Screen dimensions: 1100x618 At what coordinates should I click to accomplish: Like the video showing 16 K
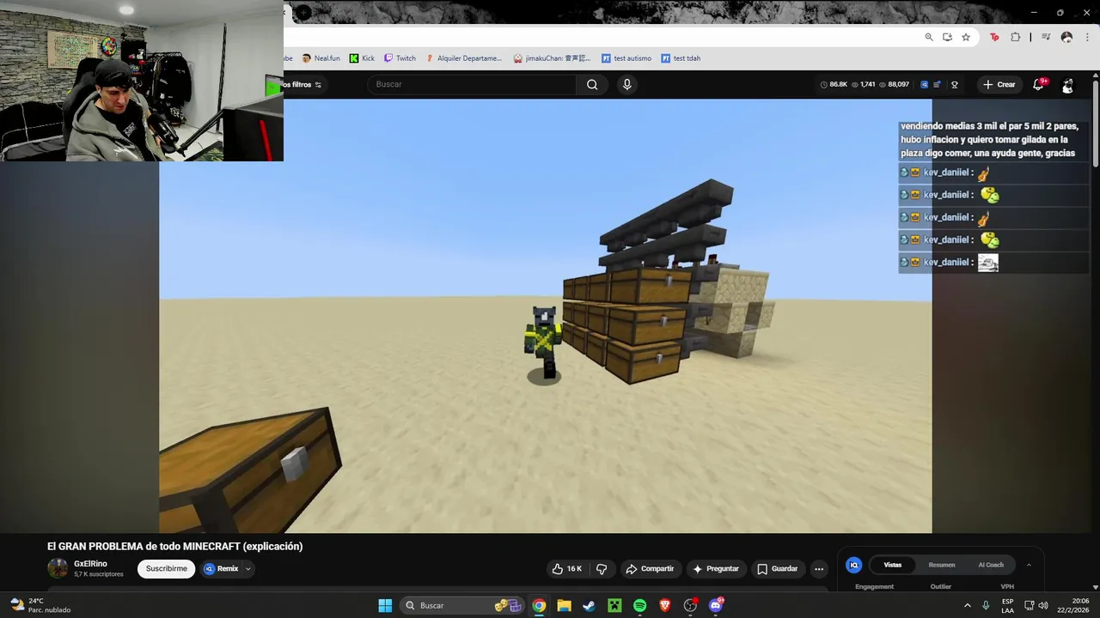coord(566,568)
